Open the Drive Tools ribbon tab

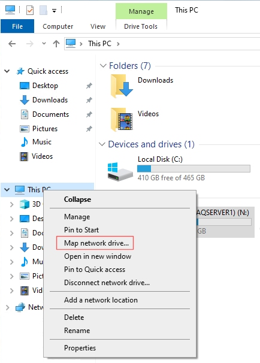(141, 26)
